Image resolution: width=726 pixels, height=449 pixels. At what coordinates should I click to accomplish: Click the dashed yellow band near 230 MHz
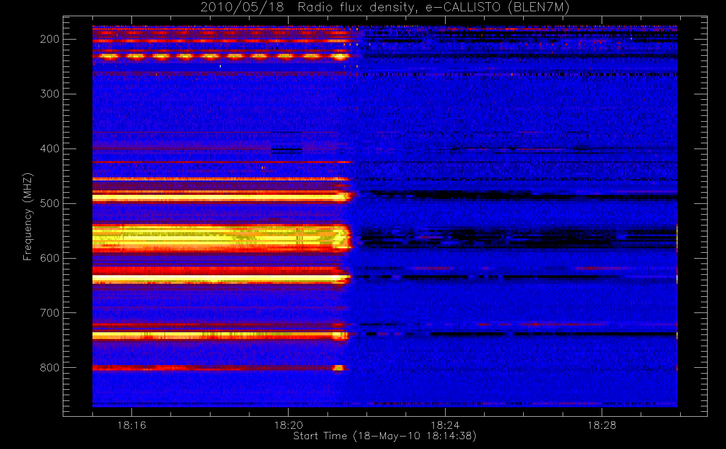click(x=221, y=57)
